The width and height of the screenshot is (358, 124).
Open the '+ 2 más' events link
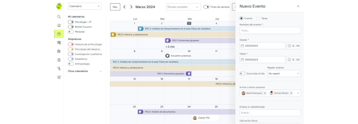(170, 46)
